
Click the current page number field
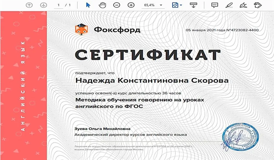coord(59,5)
